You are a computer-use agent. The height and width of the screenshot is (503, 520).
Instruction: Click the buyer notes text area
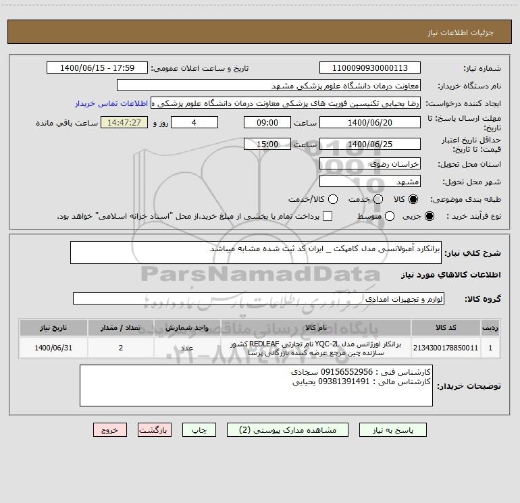point(256,386)
